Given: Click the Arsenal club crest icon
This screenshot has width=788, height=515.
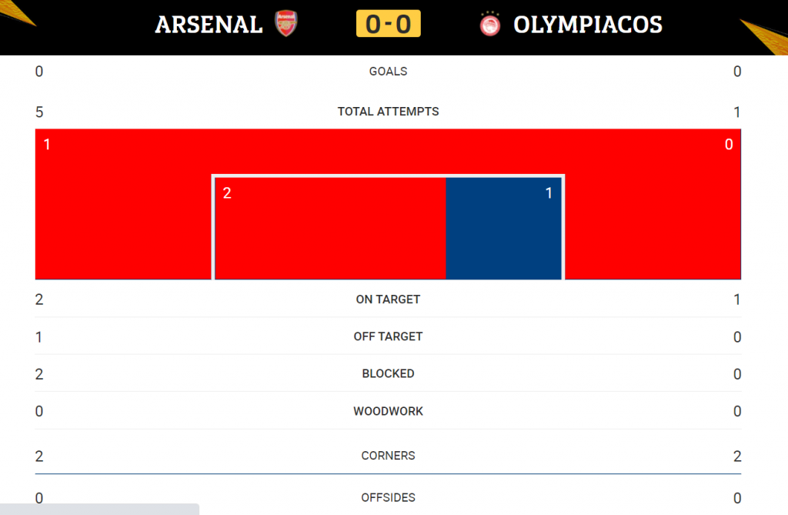Looking at the screenshot, I should click(x=286, y=24).
